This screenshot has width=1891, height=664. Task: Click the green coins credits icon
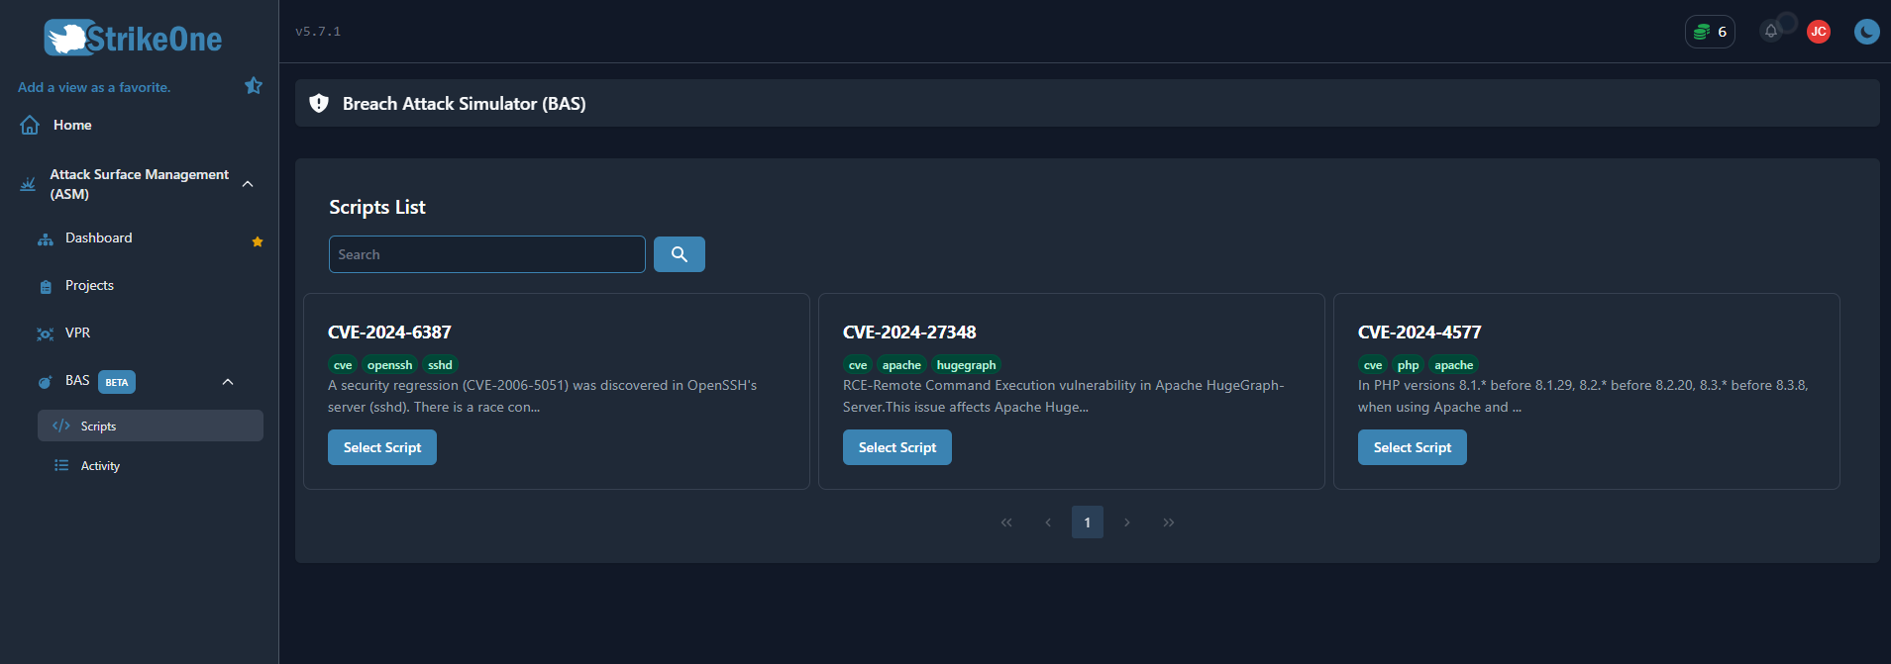[1702, 32]
